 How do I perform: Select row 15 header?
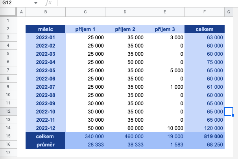pos(8,136)
